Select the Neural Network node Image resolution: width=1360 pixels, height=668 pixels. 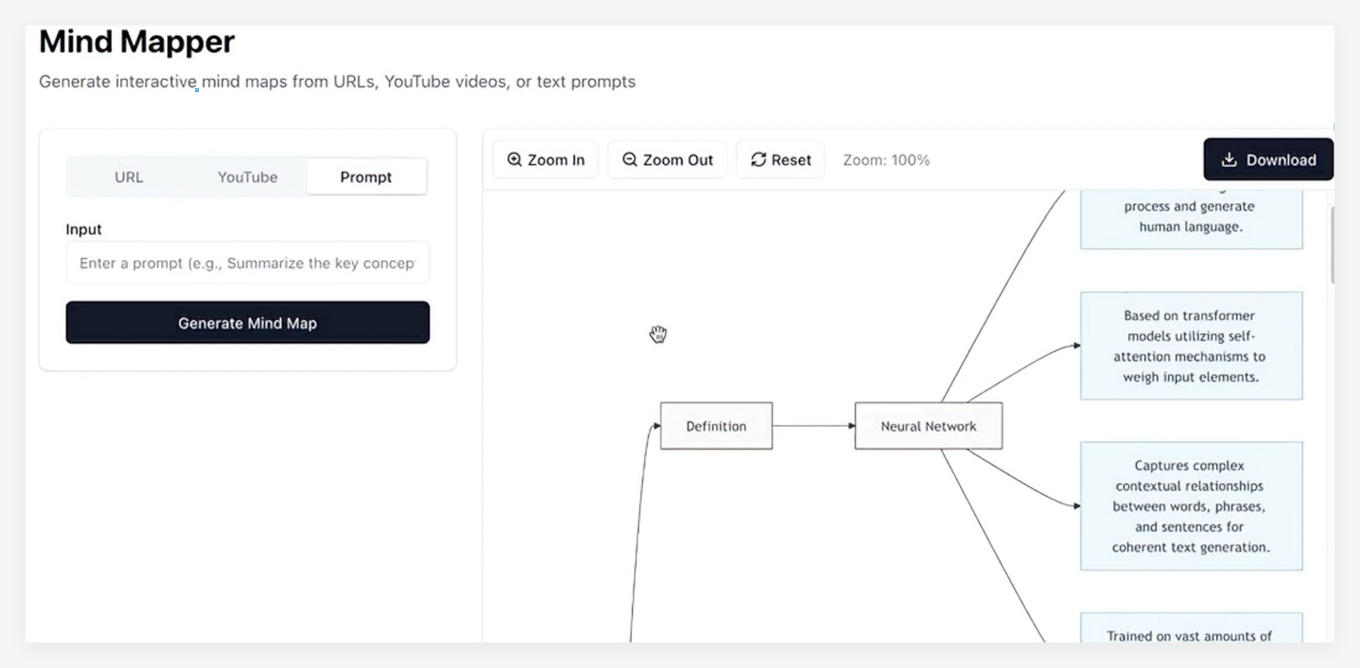(x=928, y=426)
